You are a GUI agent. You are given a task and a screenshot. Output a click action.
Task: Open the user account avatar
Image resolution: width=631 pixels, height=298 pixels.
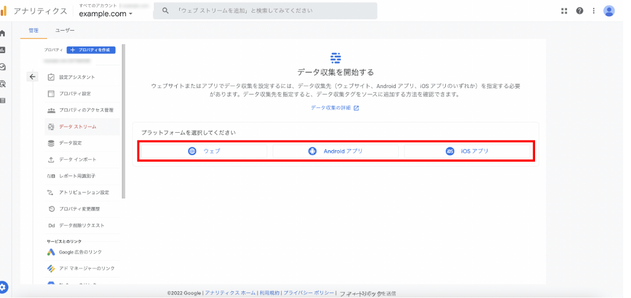(609, 11)
